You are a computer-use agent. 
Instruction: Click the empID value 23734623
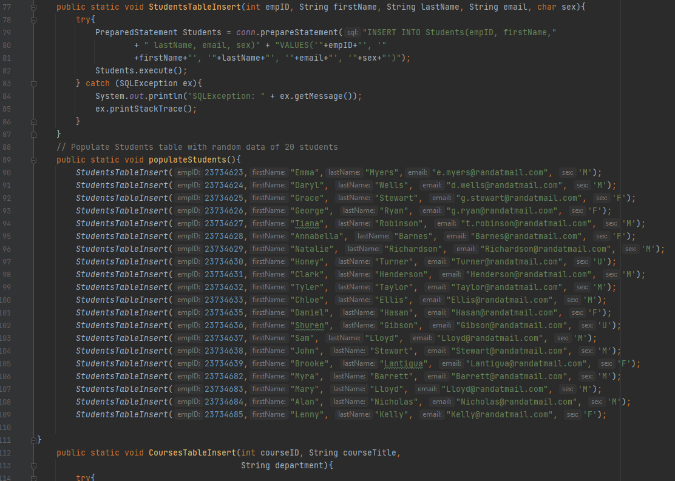point(224,172)
